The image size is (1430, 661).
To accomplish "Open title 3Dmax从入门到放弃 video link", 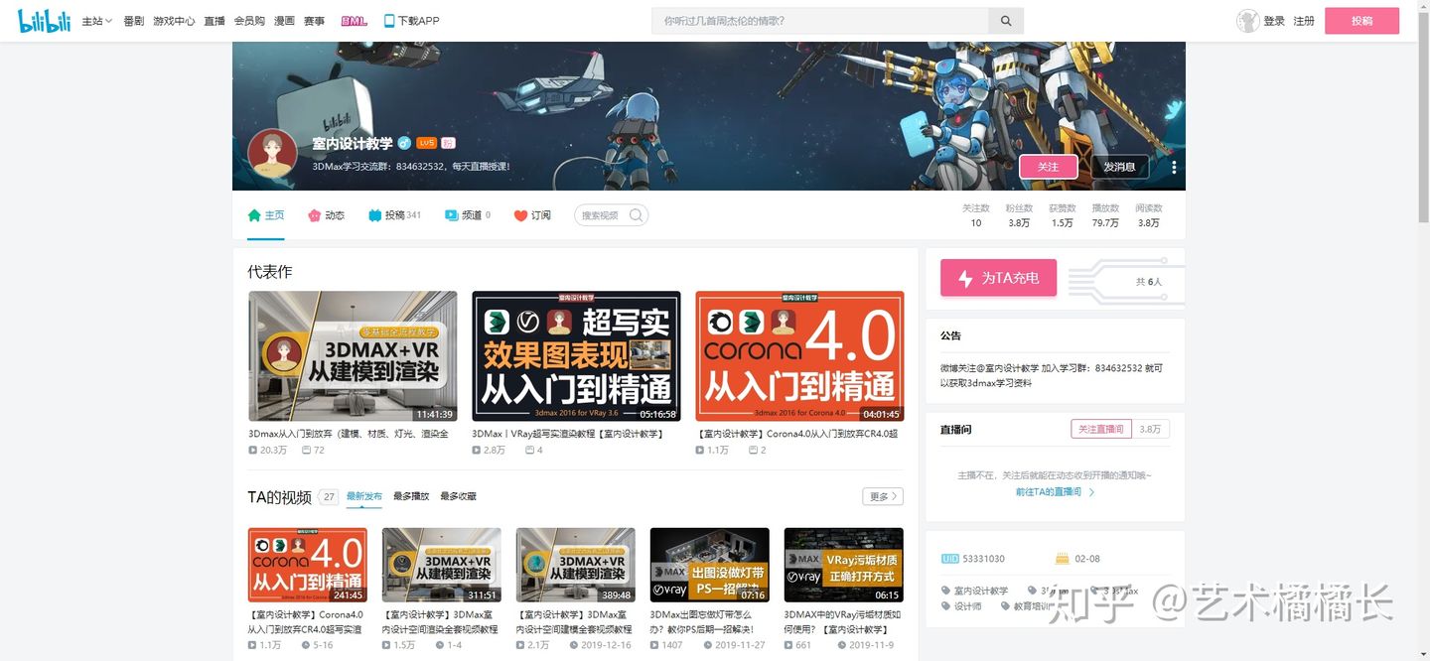I will point(349,434).
